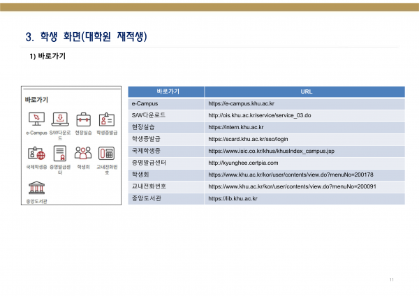Click the 바로가기 panel heading
Viewport: 419px width, 296px height.
36,100
